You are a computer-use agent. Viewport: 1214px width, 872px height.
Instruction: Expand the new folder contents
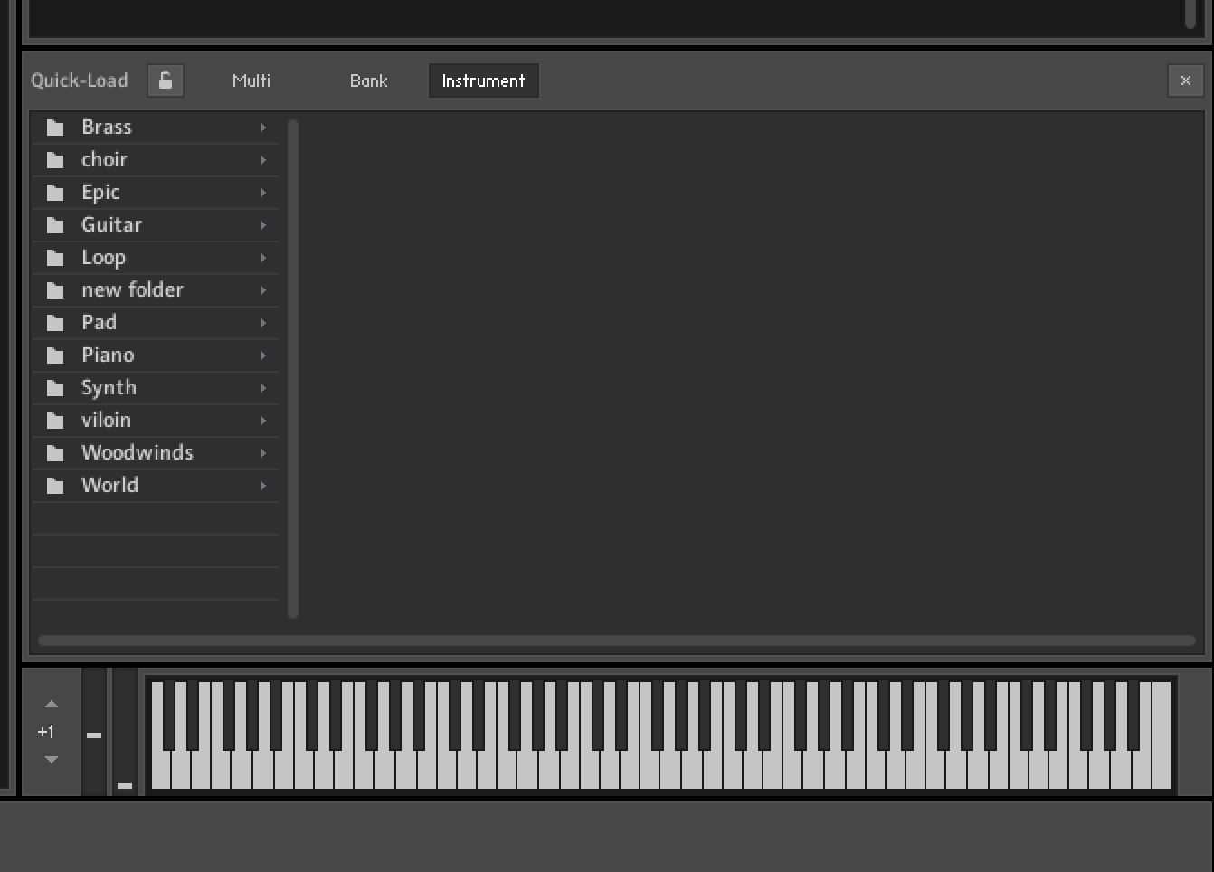click(x=262, y=289)
